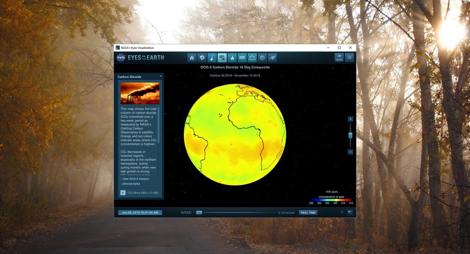Viewport: 470px width, 254px height.
Task: Click the Share button
Action: click(339, 58)
